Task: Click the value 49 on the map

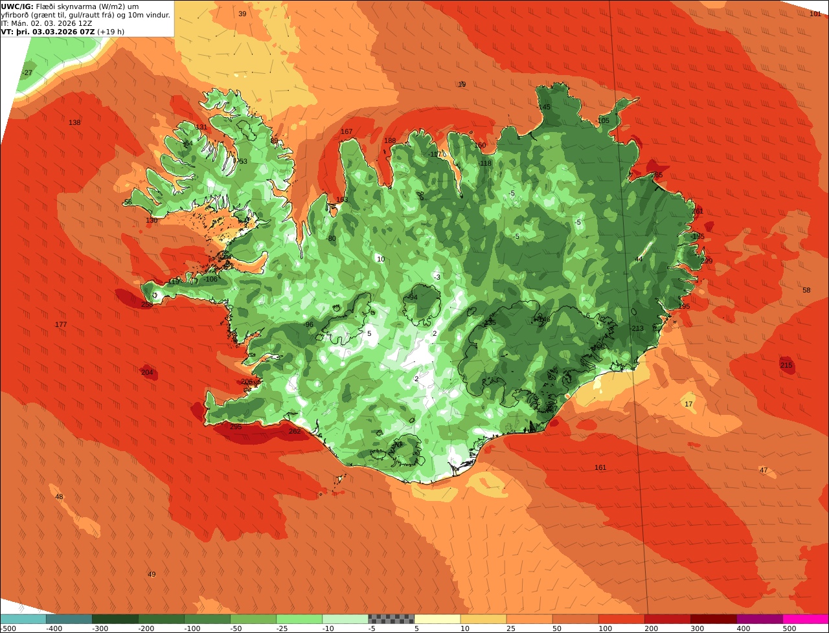Action: coord(152,574)
